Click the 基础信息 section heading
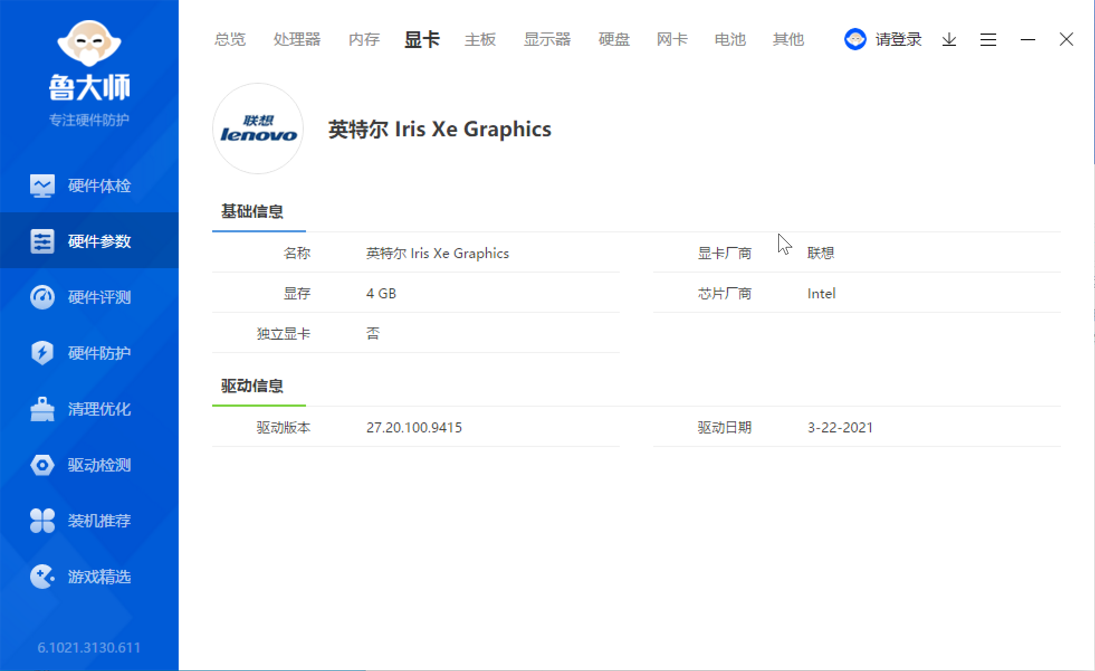Screen dimensions: 1095x671 (252, 211)
